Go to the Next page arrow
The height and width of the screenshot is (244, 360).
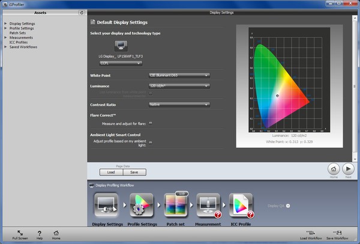348,169
